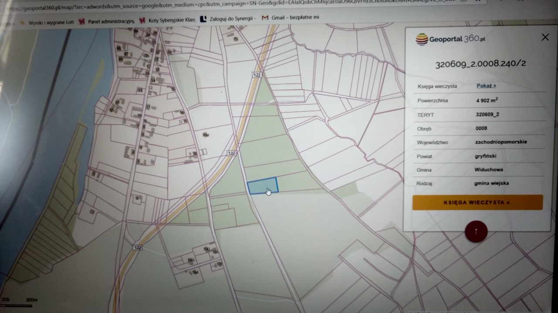This screenshot has width=558, height=313.
Task: Click the area value 4 902 m²
Action: pyautogui.click(x=487, y=100)
